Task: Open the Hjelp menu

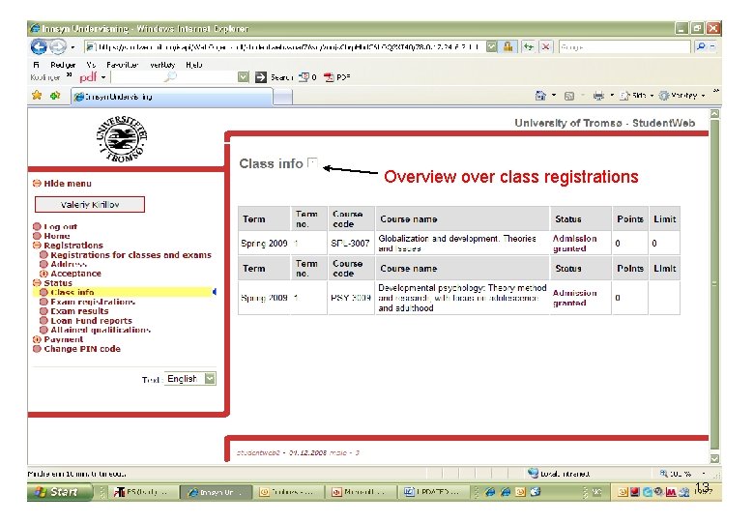Action: click(x=193, y=65)
